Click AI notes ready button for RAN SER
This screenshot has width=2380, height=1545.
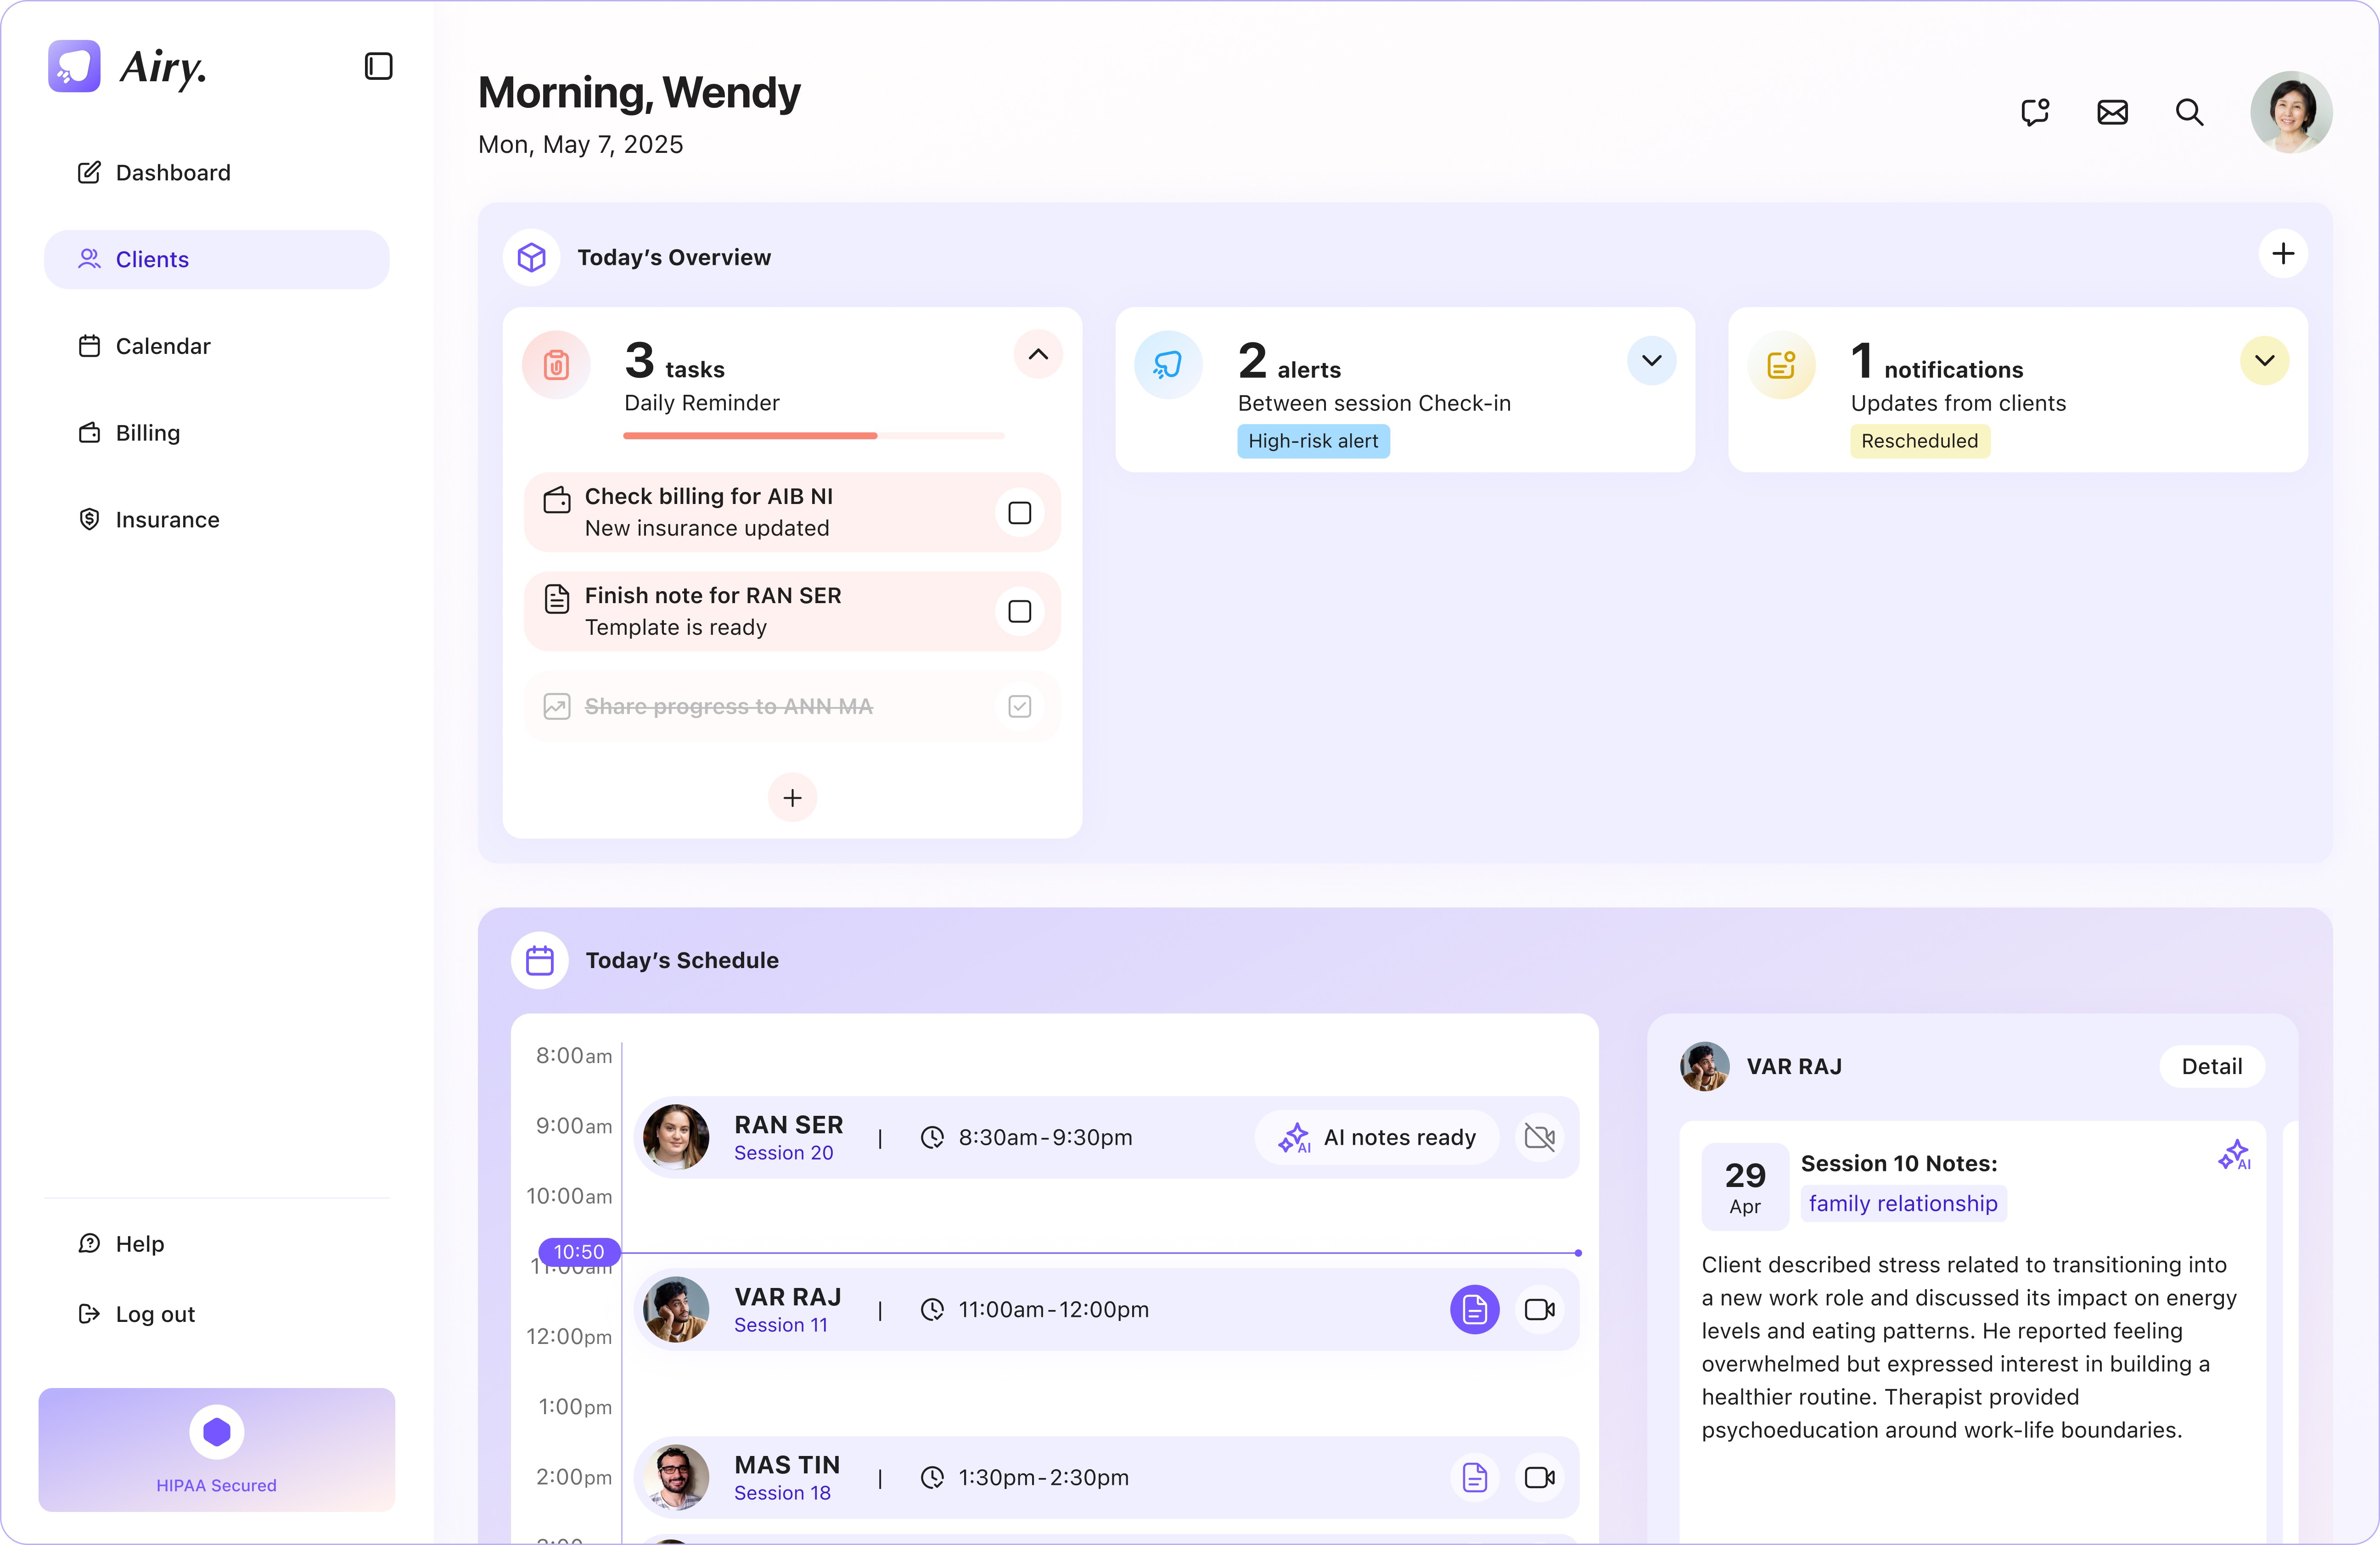point(1377,1137)
